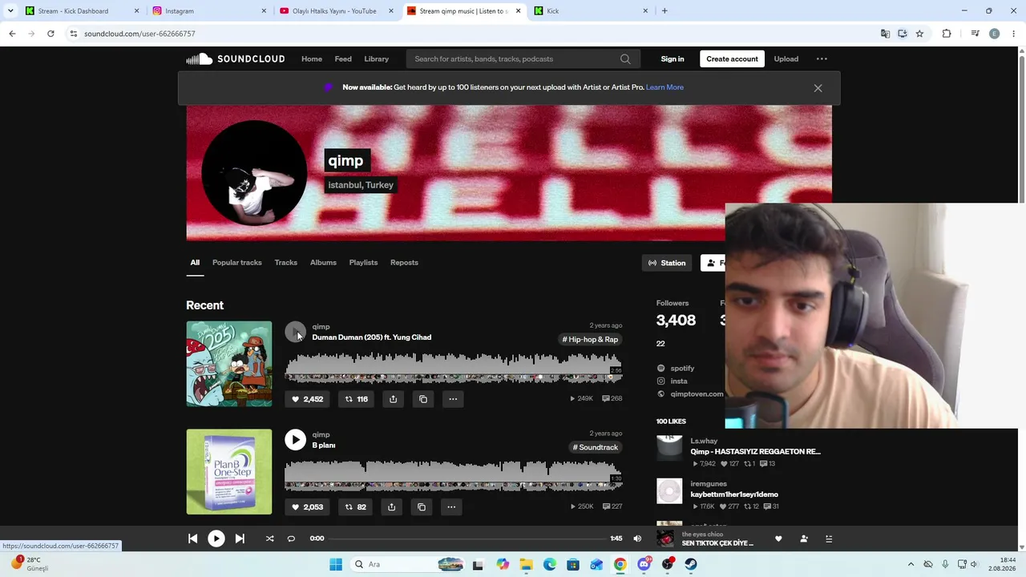Bookmark this page with the star icon
1026x577 pixels.
[919, 34]
